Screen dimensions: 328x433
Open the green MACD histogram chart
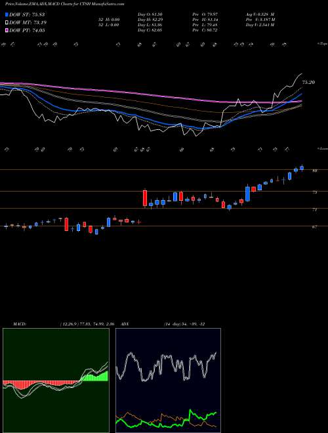pos(56,381)
